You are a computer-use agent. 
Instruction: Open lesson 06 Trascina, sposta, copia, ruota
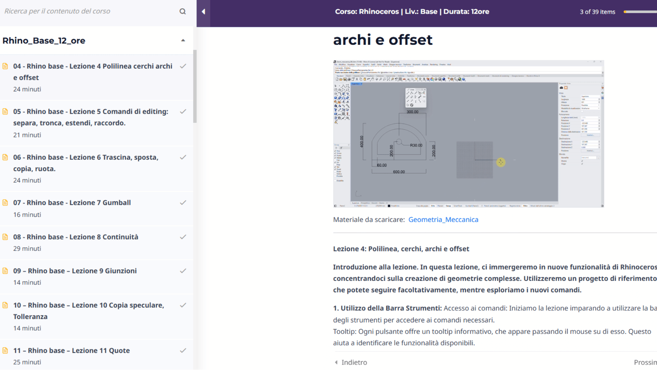pos(86,163)
